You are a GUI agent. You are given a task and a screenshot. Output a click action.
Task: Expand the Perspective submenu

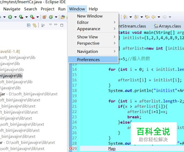click(93, 43)
